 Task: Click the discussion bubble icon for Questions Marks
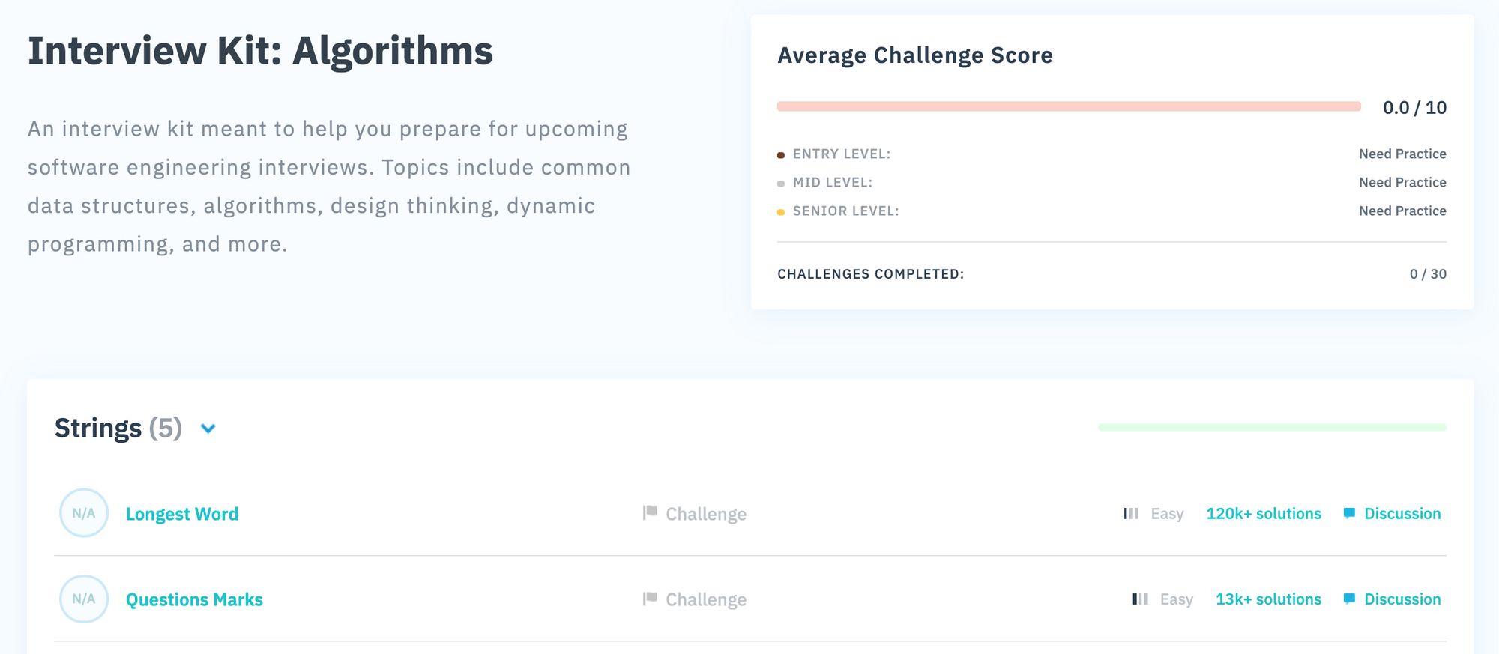tap(1349, 599)
